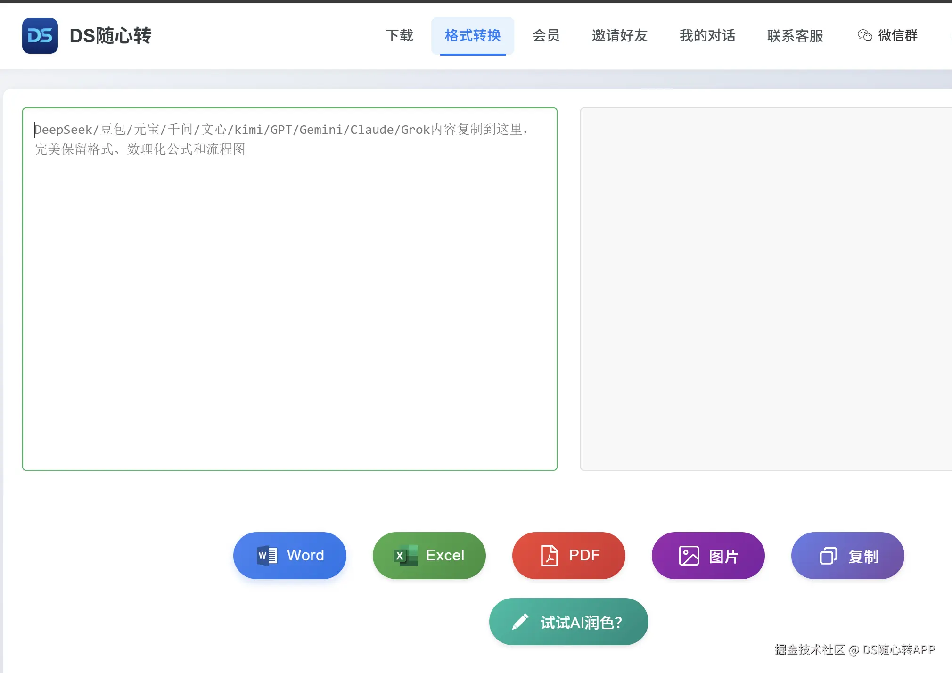Open 我的对话 my conversations
The width and height of the screenshot is (952, 673).
tap(707, 35)
